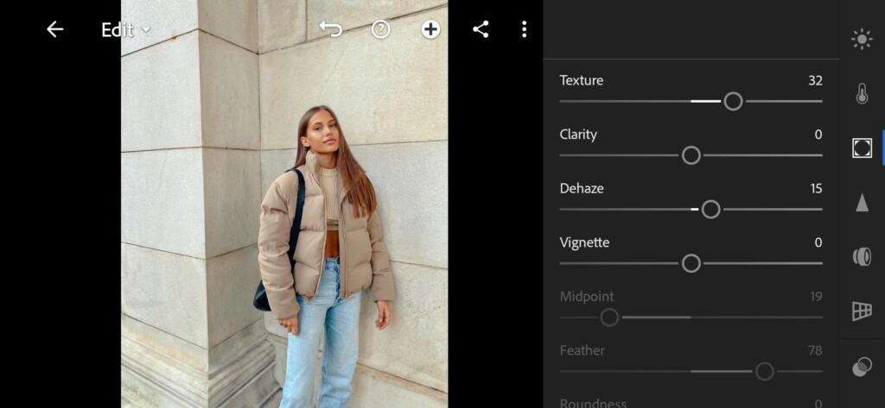Viewport: 885px width, 408px height.
Task: Open the Light panel sun icon
Action: pos(862,40)
